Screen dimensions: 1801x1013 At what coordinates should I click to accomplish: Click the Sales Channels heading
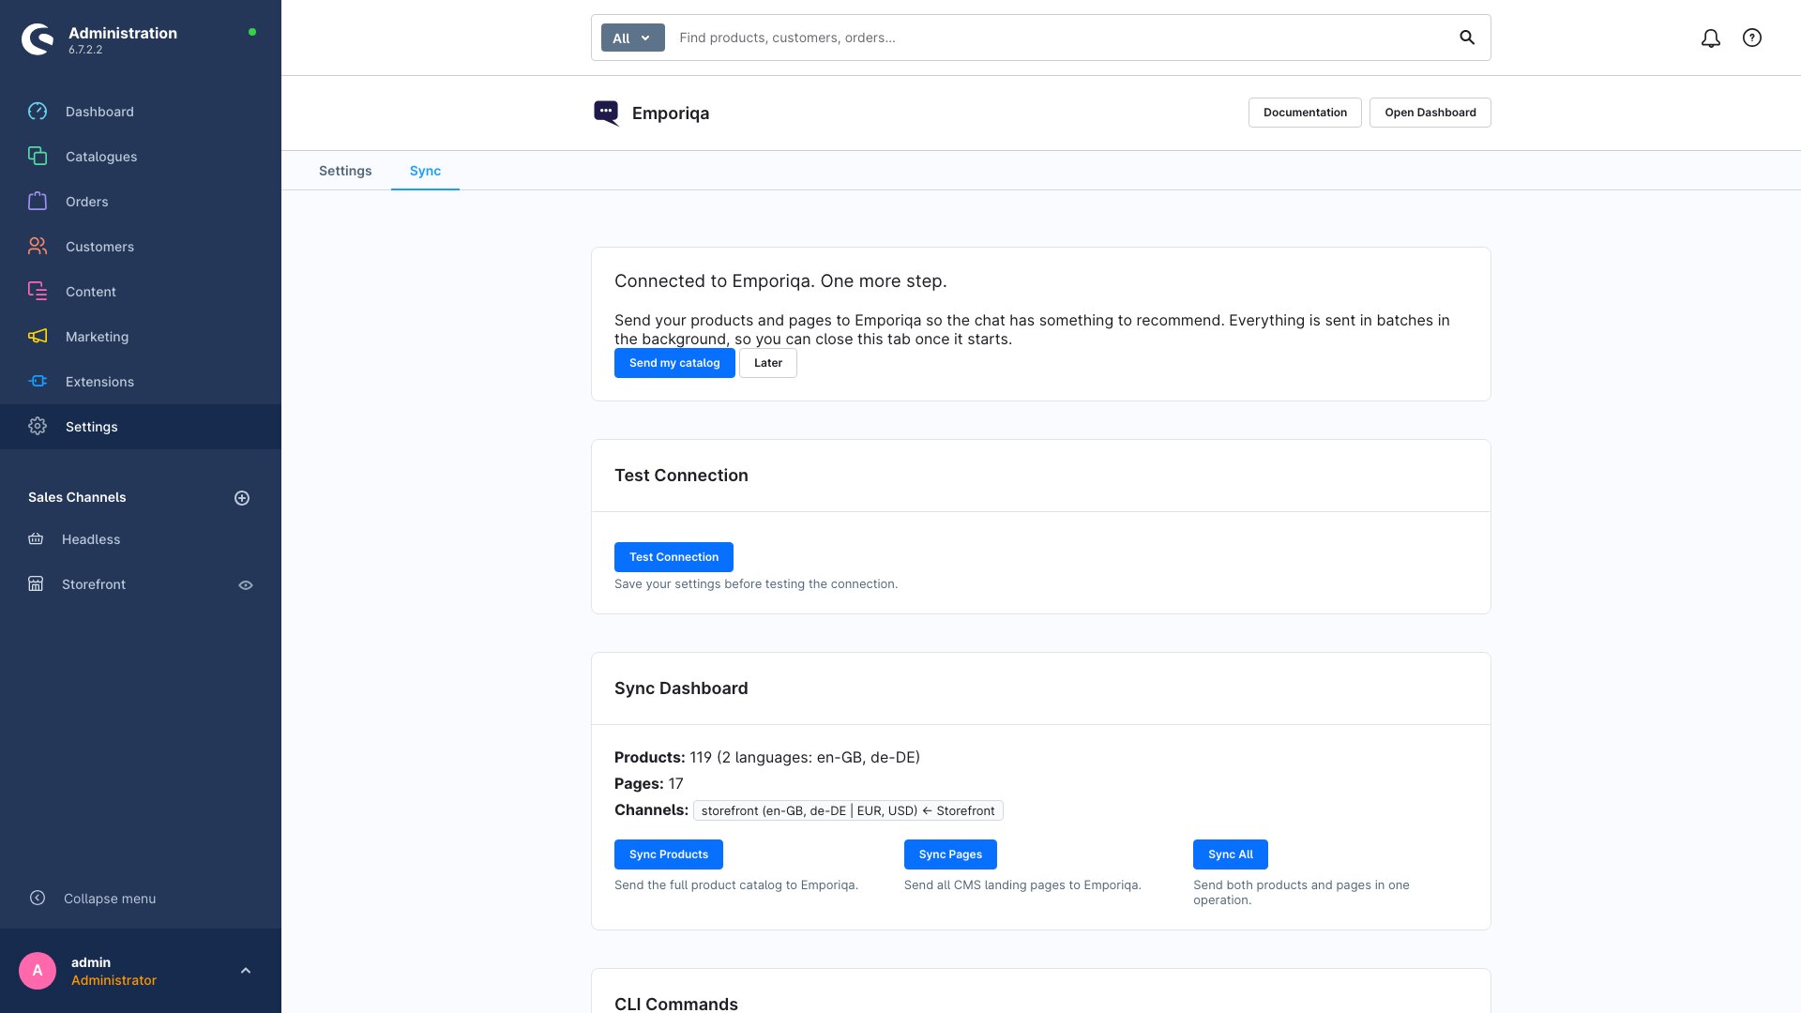77,497
